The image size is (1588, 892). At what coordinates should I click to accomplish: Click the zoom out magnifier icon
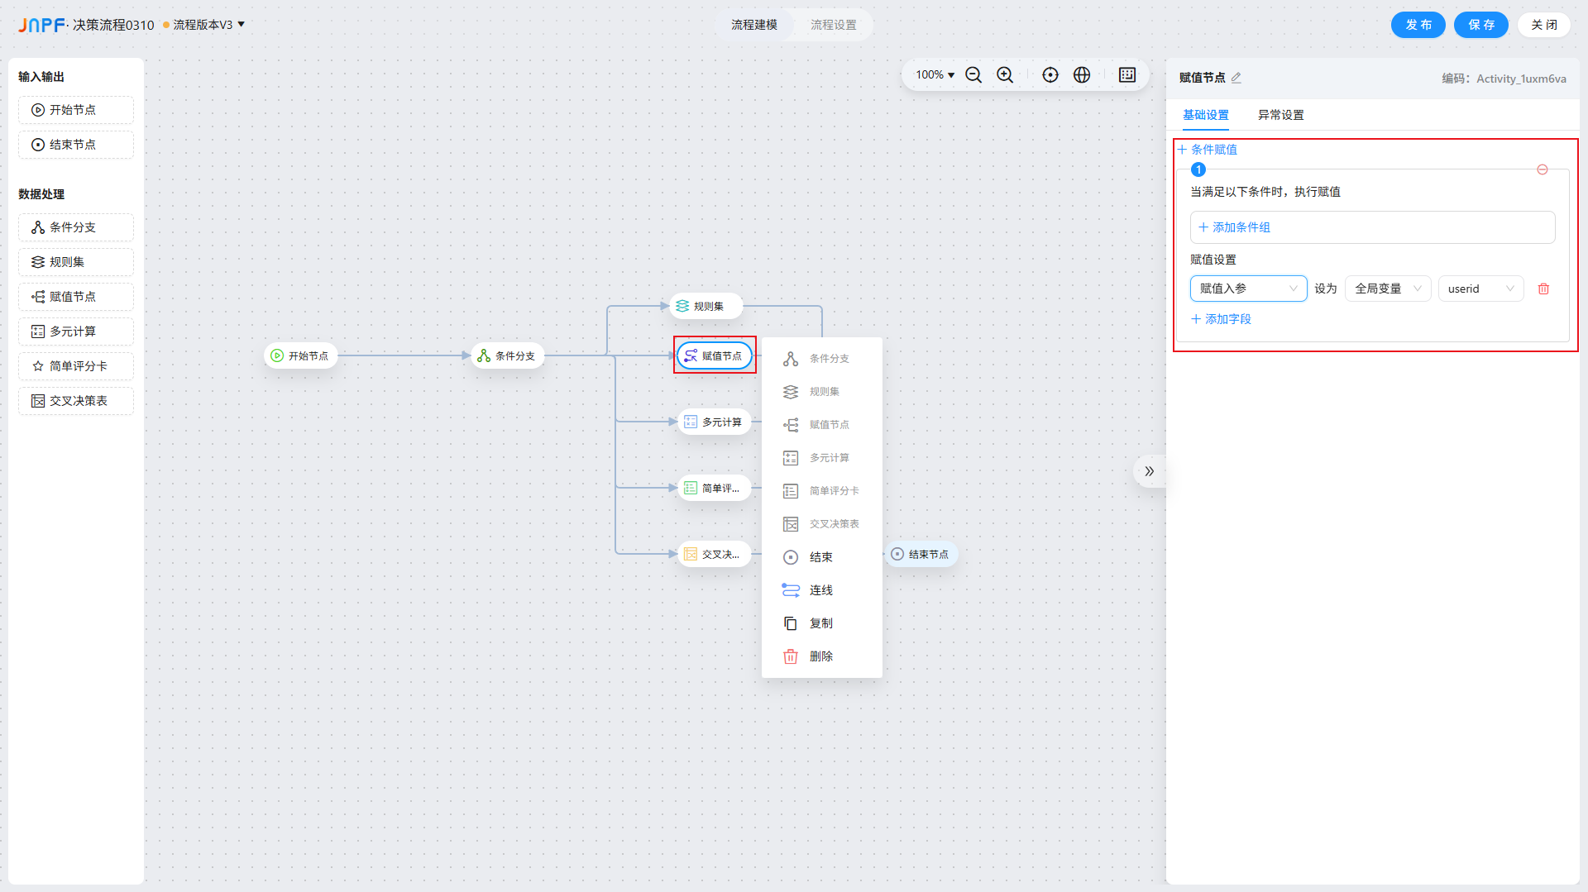973,75
